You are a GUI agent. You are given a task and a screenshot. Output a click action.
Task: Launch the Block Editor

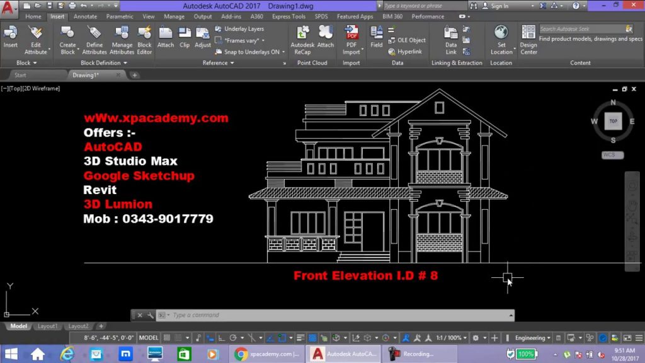point(144,40)
